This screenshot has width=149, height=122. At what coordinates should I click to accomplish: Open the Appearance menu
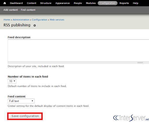pyautogui.click(x=63, y=3)
